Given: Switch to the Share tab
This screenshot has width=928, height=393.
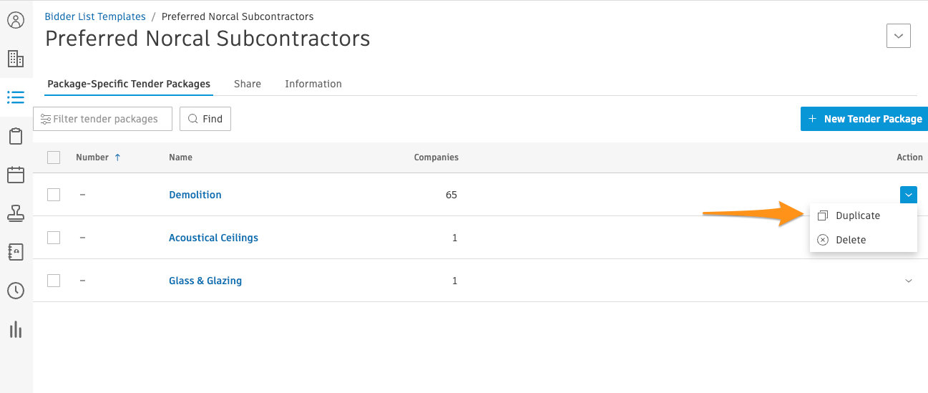Looking at the screenshot, I should click(248, 84).
